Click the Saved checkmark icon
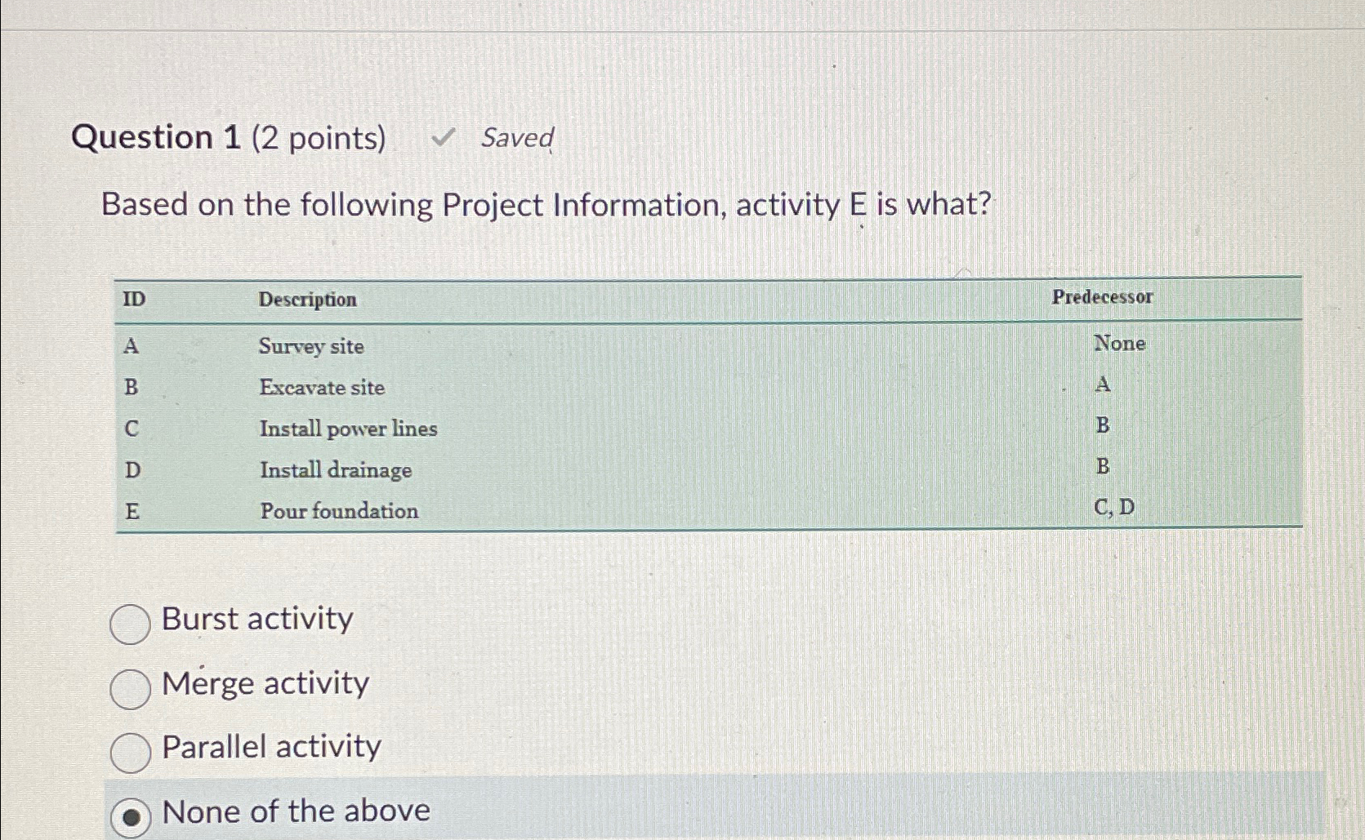 [444, 136]
